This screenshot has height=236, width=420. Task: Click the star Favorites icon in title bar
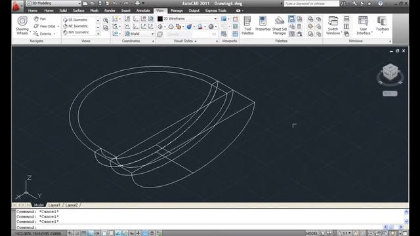369,3
